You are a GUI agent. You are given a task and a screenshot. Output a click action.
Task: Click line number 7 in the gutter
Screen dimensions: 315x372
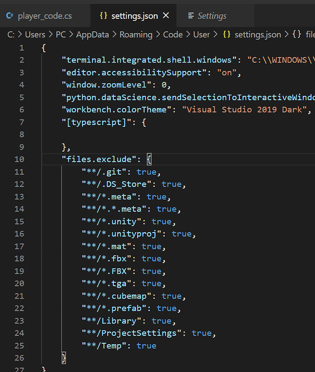[x=22, y=122]
